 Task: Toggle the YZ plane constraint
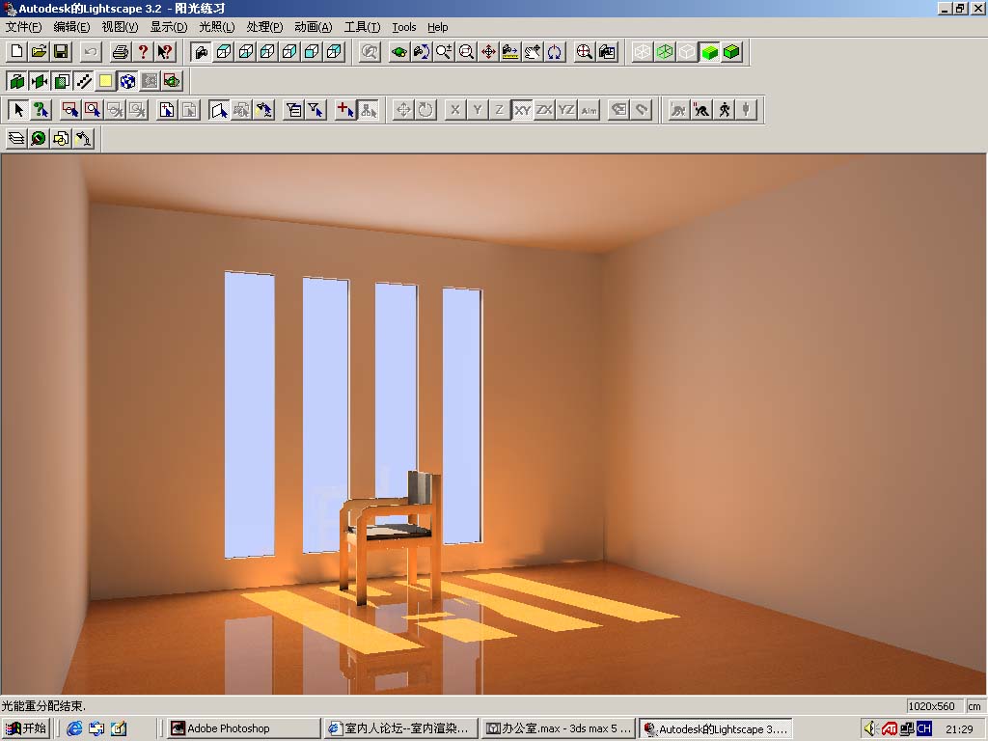(566, 110)
